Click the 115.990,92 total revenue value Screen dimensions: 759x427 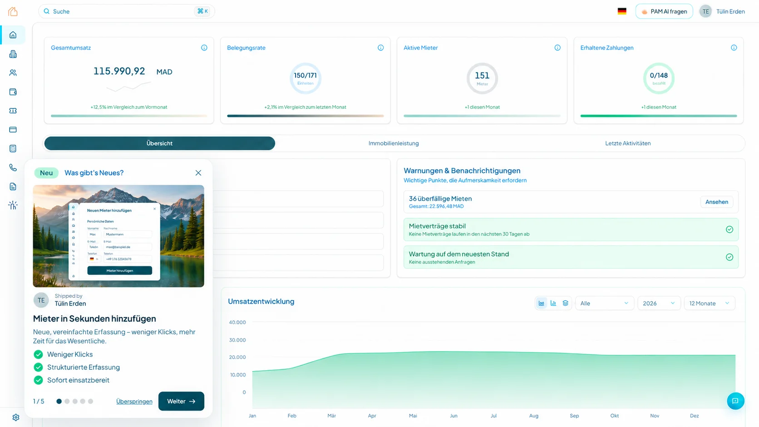[x=119, y=71]
